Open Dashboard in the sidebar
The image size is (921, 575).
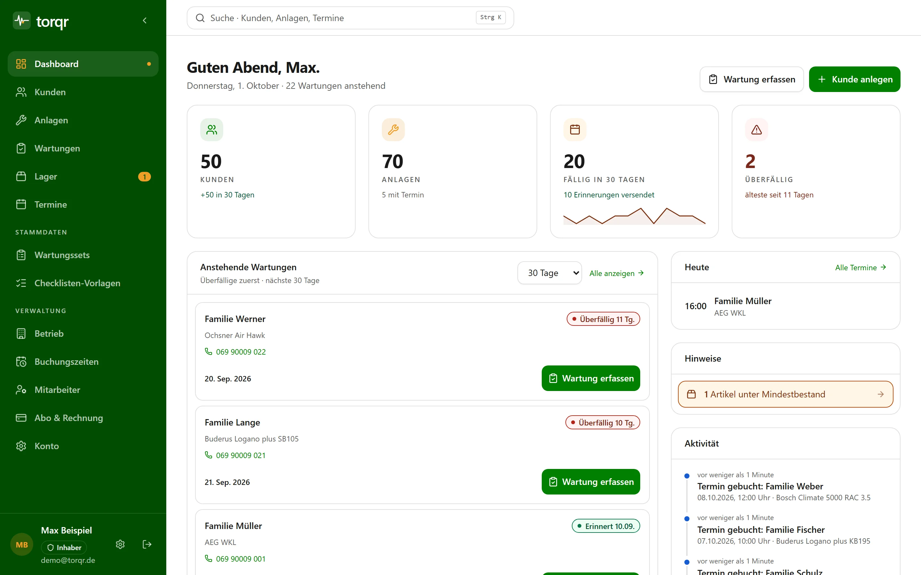(83, 64)
